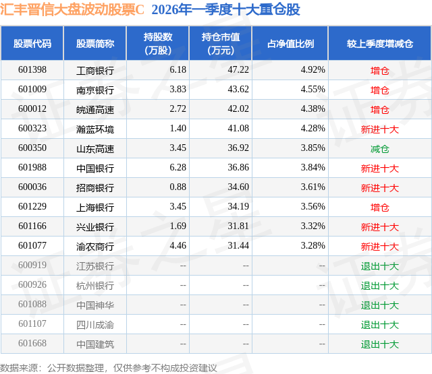432x374 pixels.
Task: Open the 兴业银行 entry
Action: pyautogui.click(x=95, y=227)
